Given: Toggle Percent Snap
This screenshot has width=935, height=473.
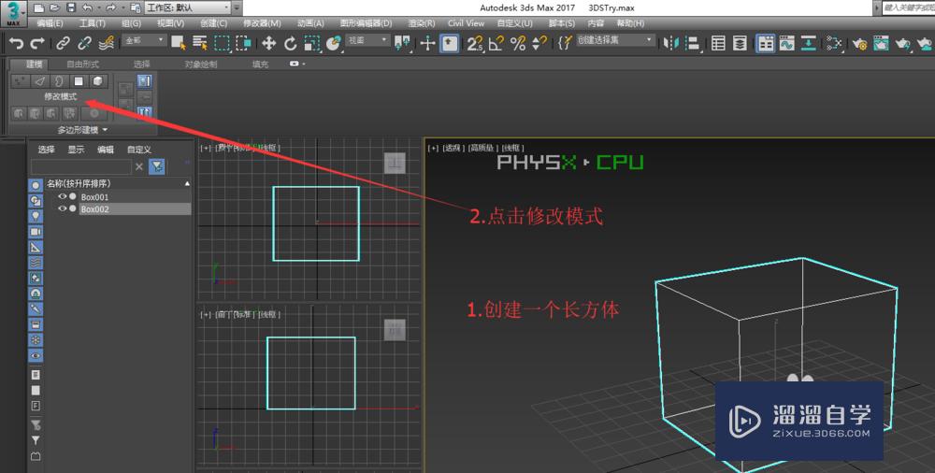Looking at the screenshot, I should 518,43.
